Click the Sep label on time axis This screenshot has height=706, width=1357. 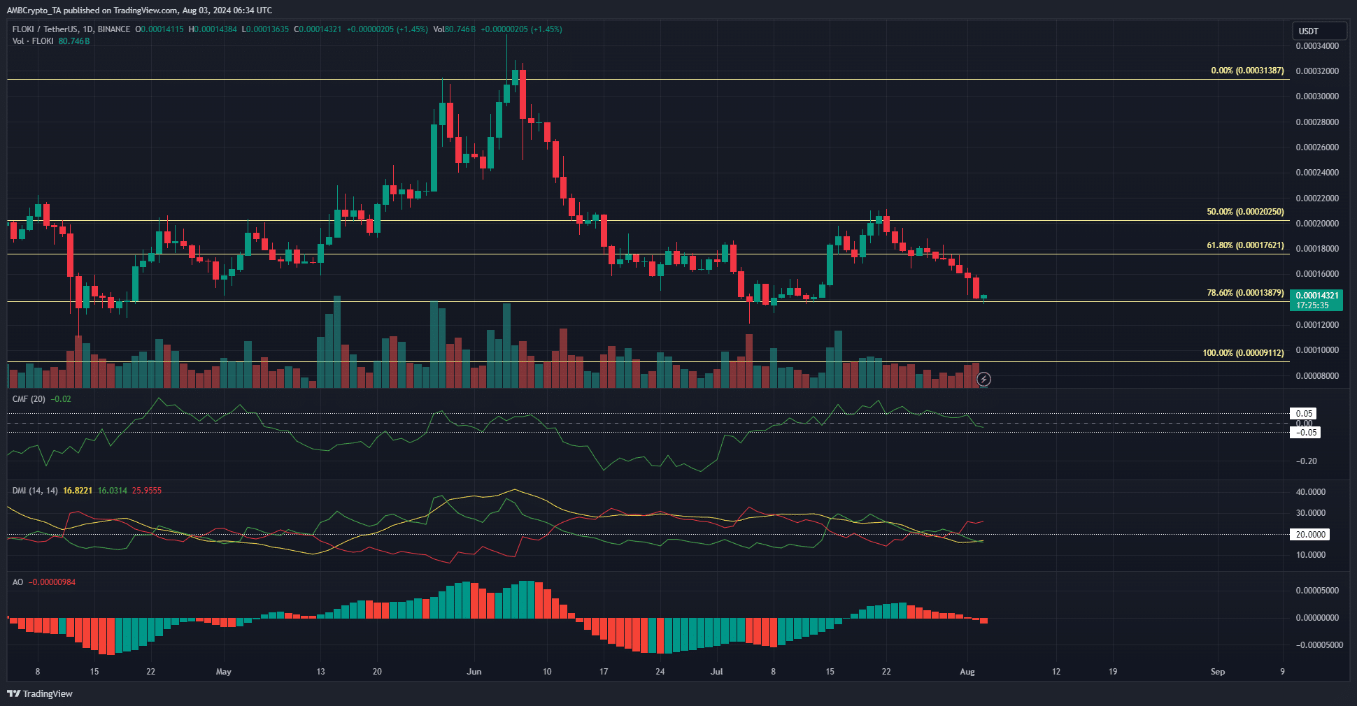pos(1218,672)
